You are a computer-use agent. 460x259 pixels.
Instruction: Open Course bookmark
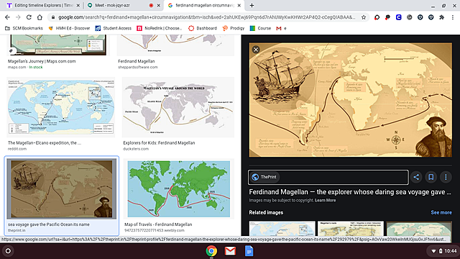[x=260, y=28]
